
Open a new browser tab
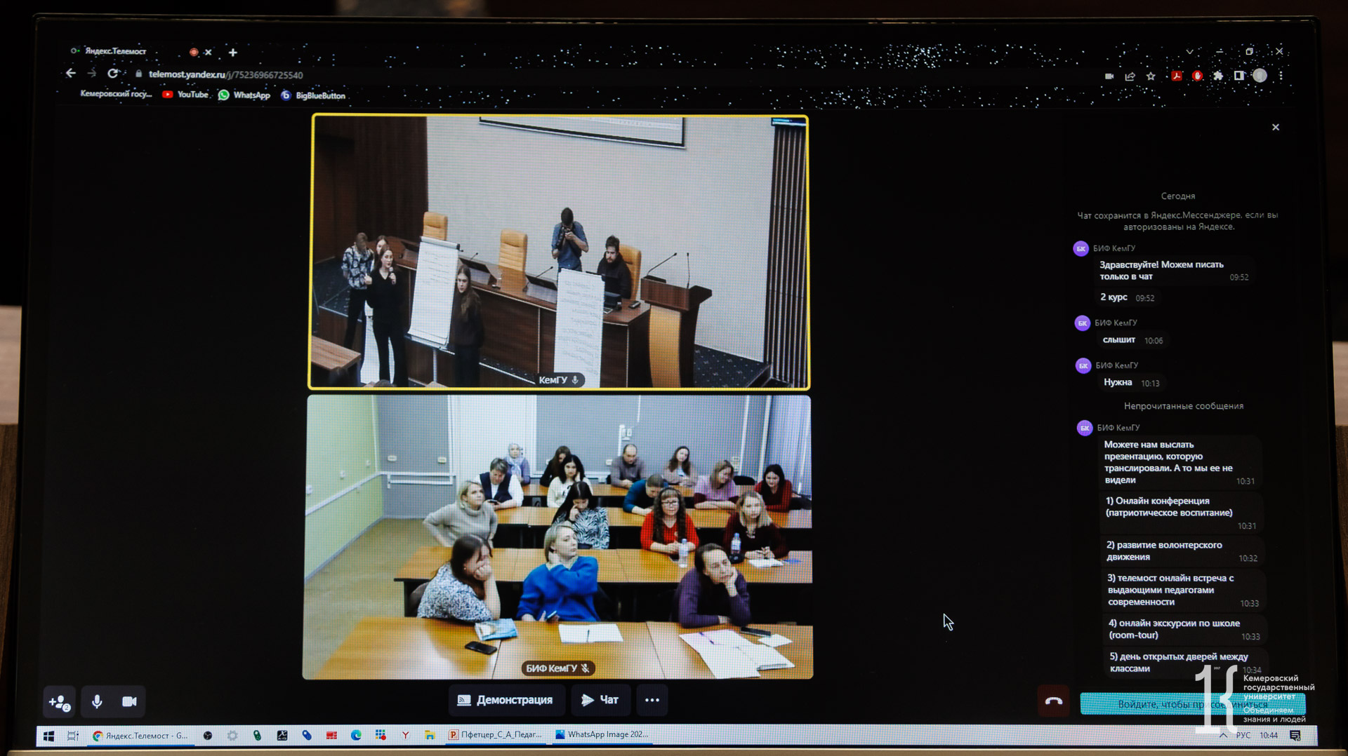pos(233,52)
